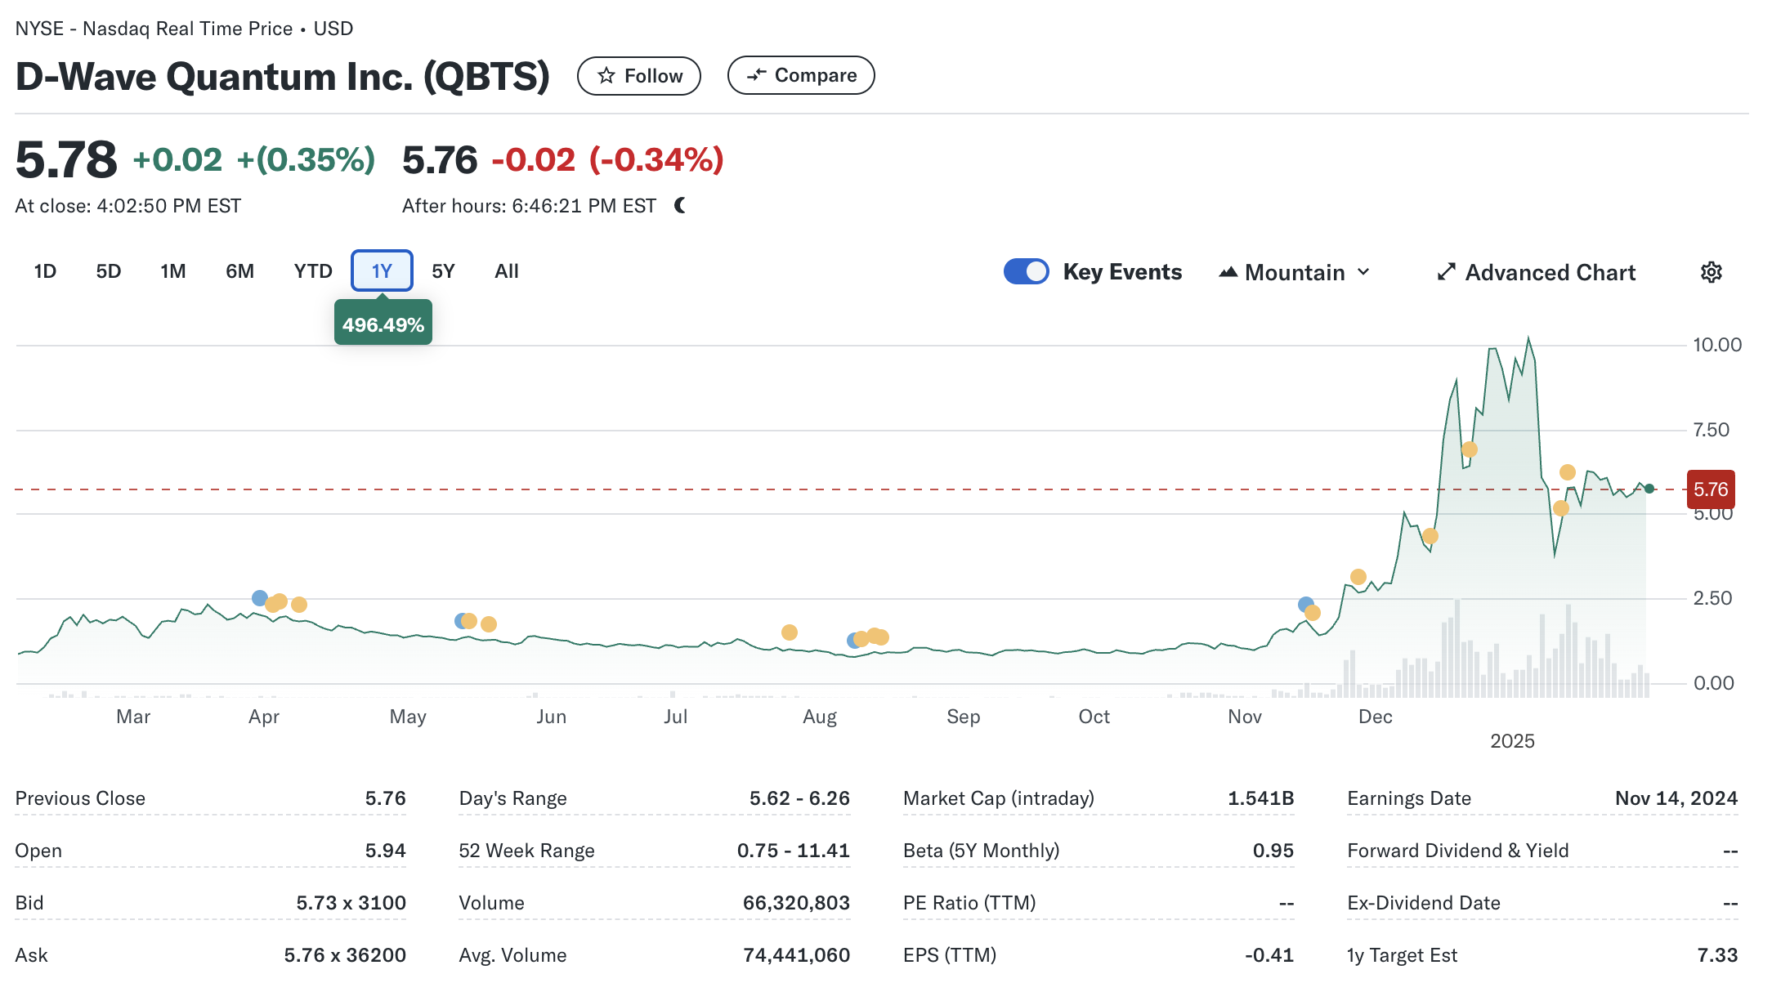The width and height of the screenshot is (1772, 992).
Task: Switch to the 5Y range tab
Action: pyautogui.click(x=443, y=271)
